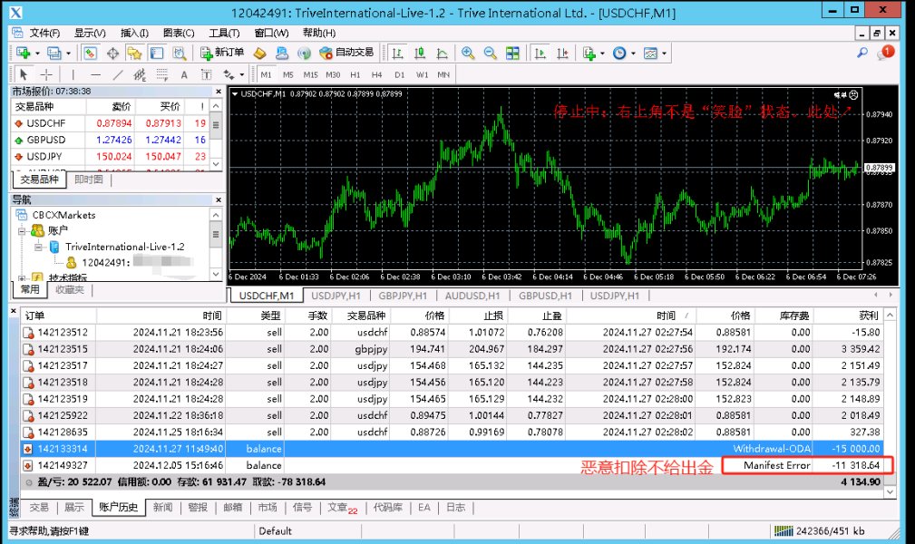Collapse the 账户 tree node
The width and height of the screenshot is (915, 544).
tap(24, 231)
